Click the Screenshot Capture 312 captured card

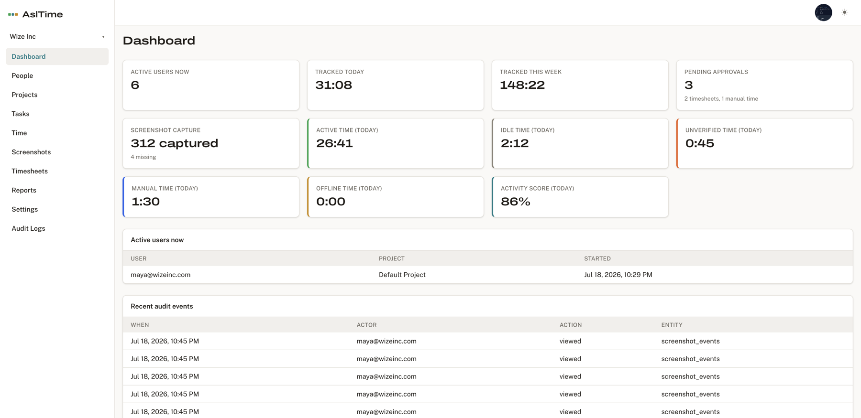211,143
